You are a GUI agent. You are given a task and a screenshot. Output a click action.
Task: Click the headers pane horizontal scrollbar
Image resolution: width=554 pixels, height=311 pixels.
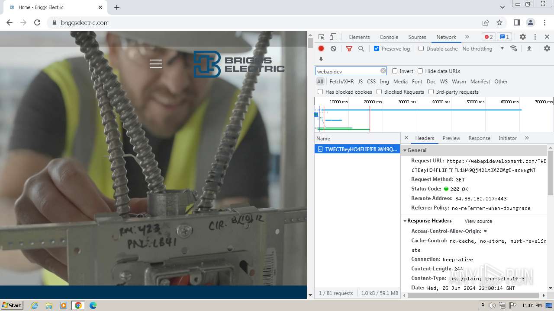click(x=474, y=295)
